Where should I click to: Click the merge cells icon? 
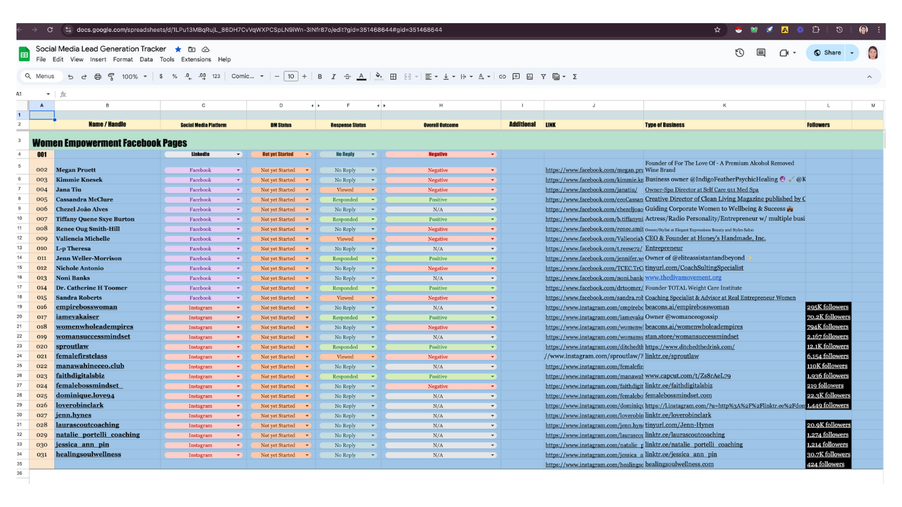(x=407, y=77)
